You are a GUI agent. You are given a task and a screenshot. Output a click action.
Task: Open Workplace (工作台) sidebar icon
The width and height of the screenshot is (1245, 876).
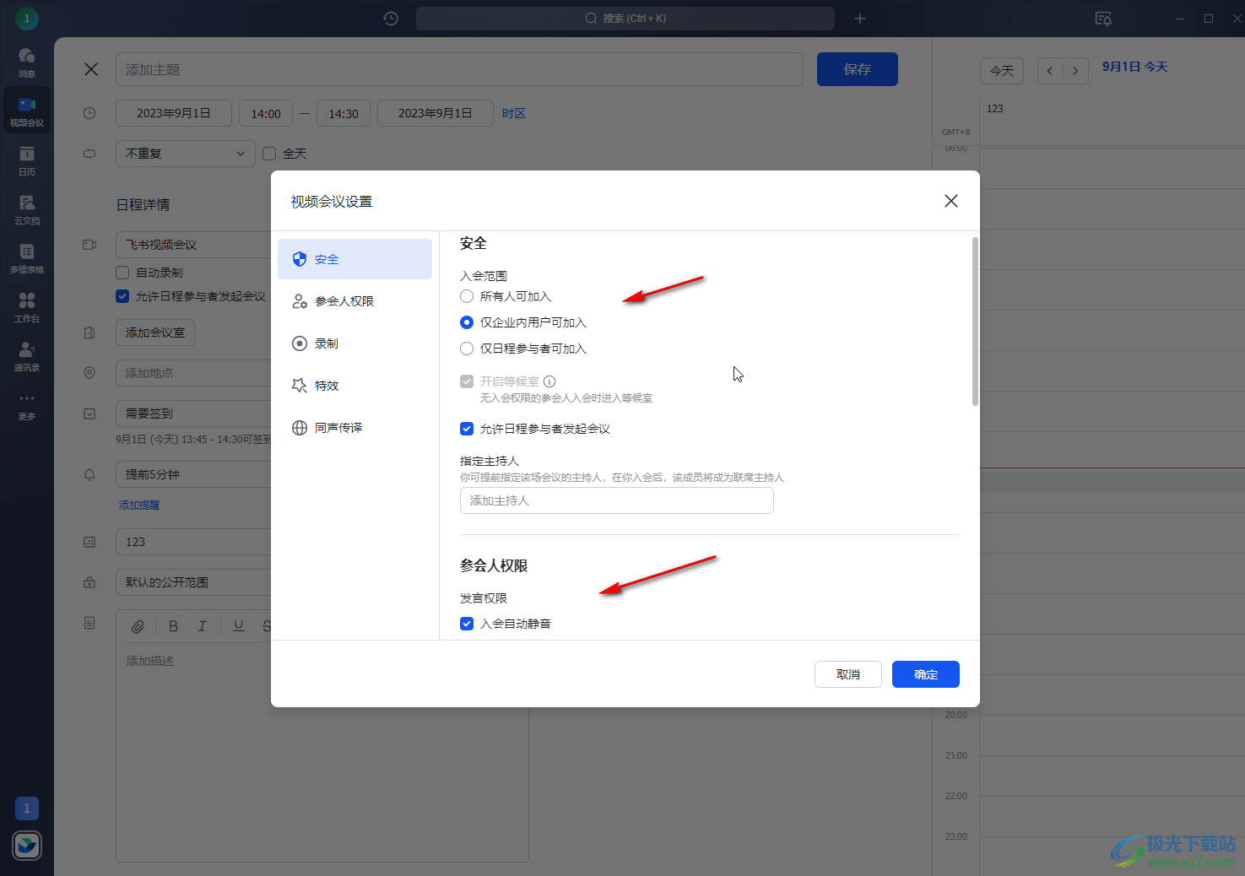(x=26, y=307)
